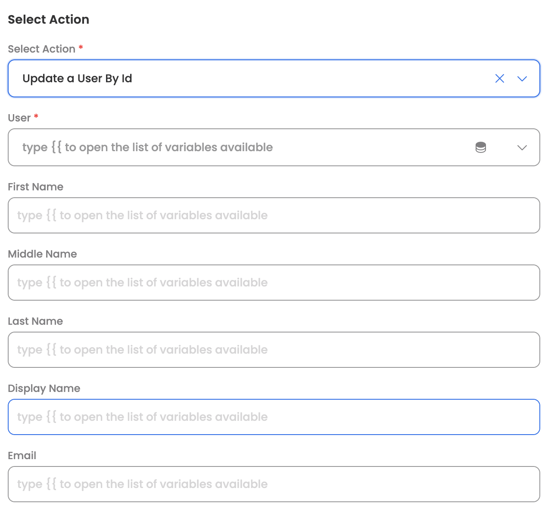Focus the Email input field
548x516 pixels.
(x=274, y=484)
